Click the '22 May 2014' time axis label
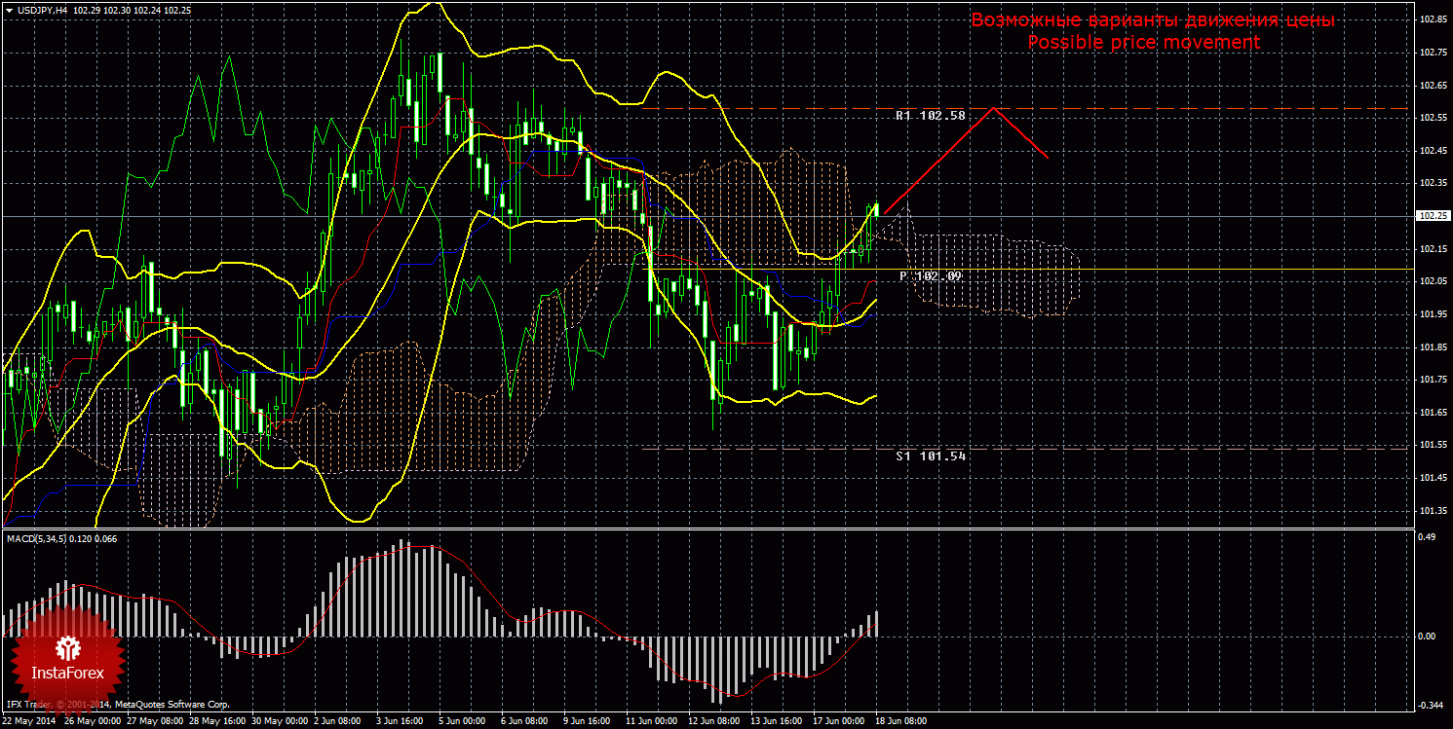The width and height of the screenshot is (1453, 729). [x=27, y=722]
